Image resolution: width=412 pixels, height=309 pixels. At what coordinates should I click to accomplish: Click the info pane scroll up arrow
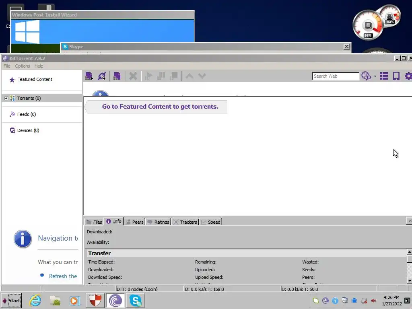click(409, 252)
